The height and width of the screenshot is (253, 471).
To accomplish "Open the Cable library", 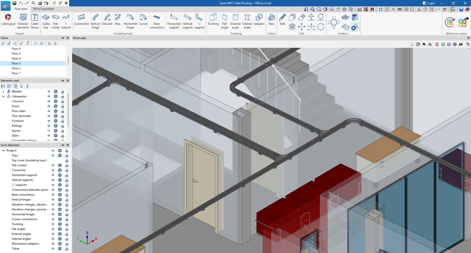I will pyautogui.click(x=34, y=21).
